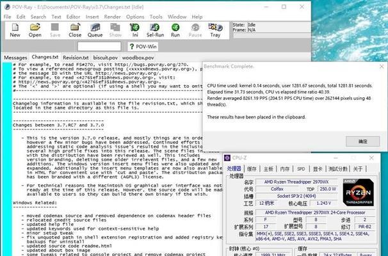
Task: Select CPU-Z 内存 tab
Action: (285, 169)
